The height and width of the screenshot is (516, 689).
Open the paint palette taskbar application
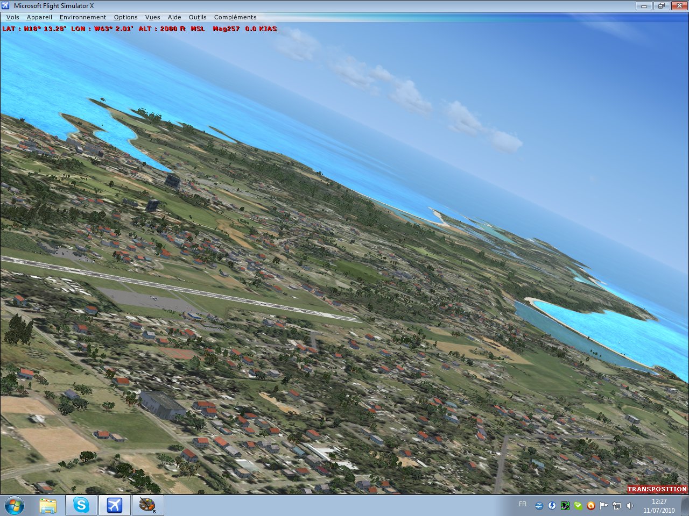(147, 505)
